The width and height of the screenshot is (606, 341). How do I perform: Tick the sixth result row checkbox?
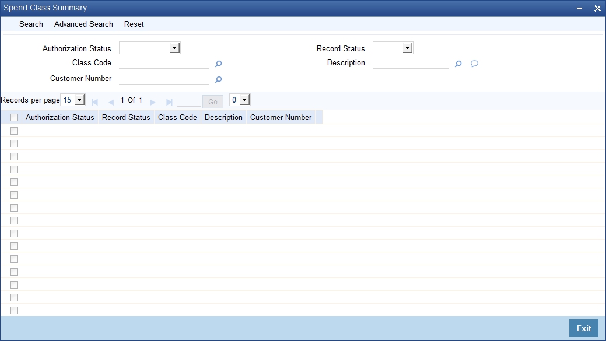[15, 195]
